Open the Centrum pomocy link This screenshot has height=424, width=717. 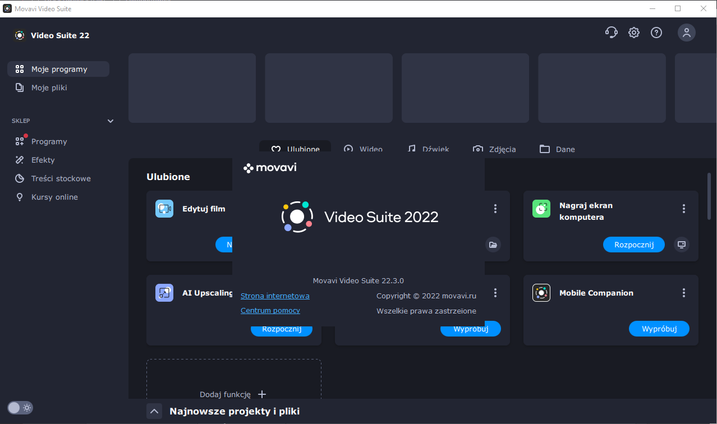pos(270,310)
